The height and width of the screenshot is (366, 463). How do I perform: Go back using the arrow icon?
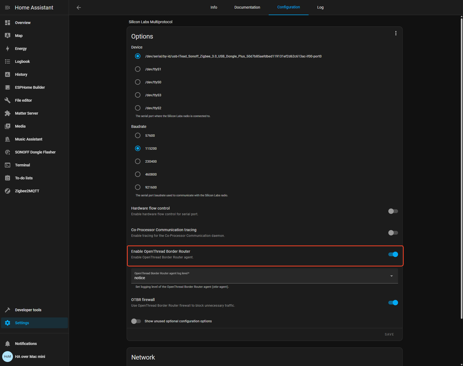(x=79, y=8)
